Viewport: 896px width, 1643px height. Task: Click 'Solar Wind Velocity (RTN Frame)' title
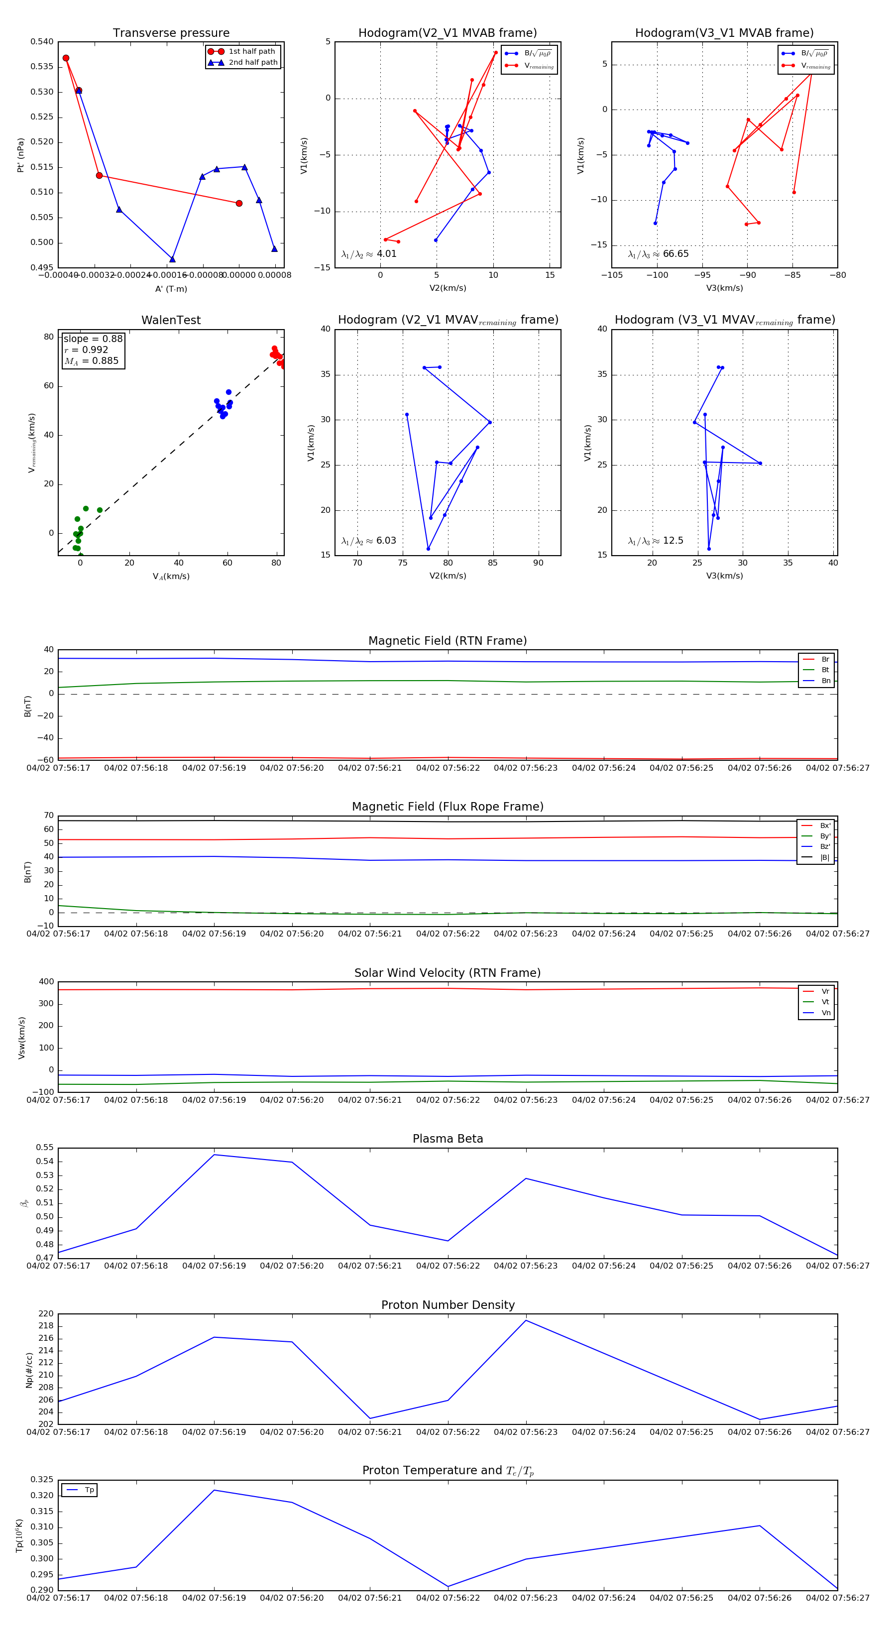coord(448,973)
